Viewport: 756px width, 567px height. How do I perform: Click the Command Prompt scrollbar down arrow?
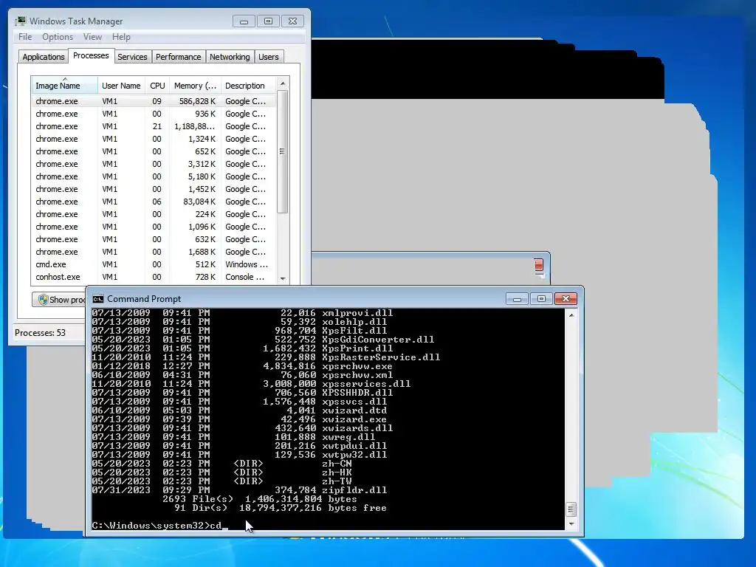point(571,523)
